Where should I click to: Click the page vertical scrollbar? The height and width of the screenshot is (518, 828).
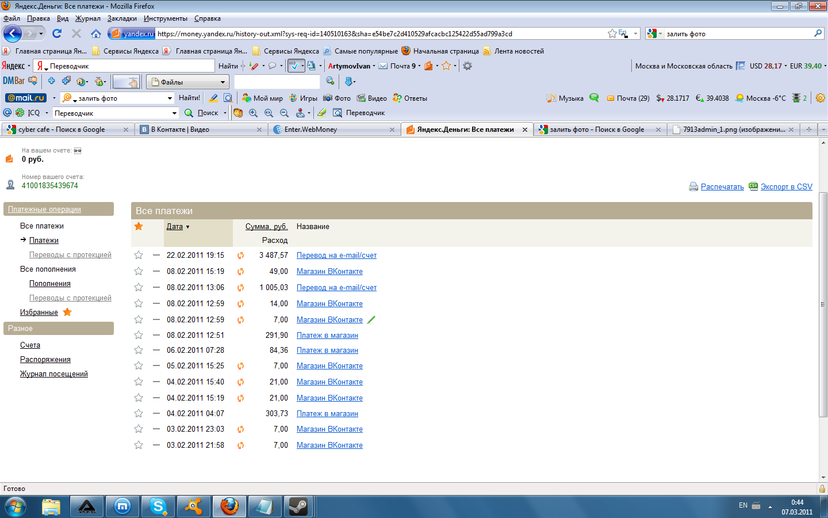pyautogui.click(x=823, y=305)
